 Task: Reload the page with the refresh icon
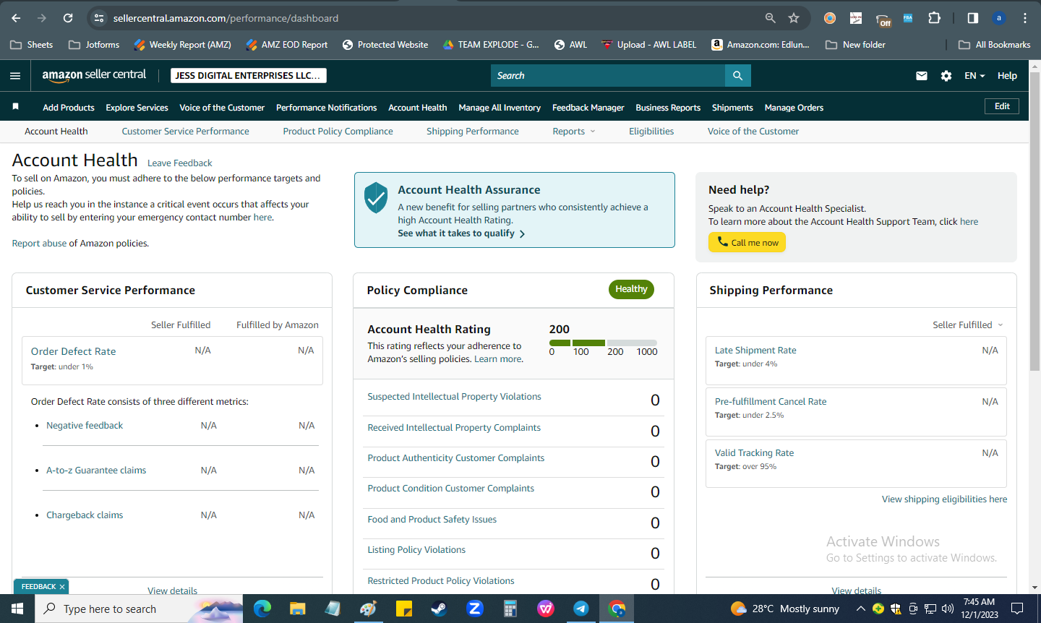tap(68, 18)
